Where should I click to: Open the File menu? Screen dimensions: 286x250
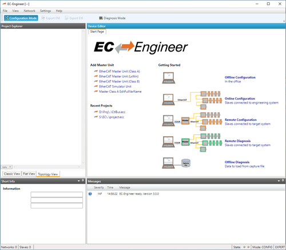pyautogui.click(x=5, y=11)
